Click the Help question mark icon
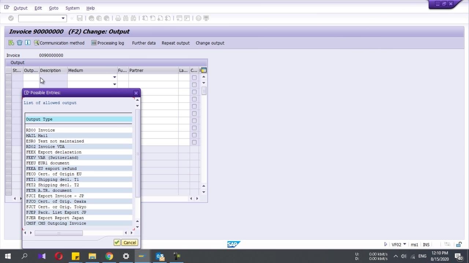Viewport: 469px width, 263px height. pyautogui.click(x=198, y=18)
